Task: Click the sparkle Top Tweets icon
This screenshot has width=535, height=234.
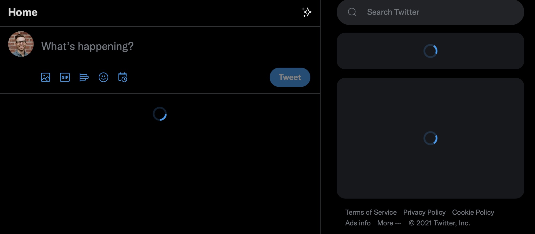Action: pyautogui.click(x=306, y=12)
